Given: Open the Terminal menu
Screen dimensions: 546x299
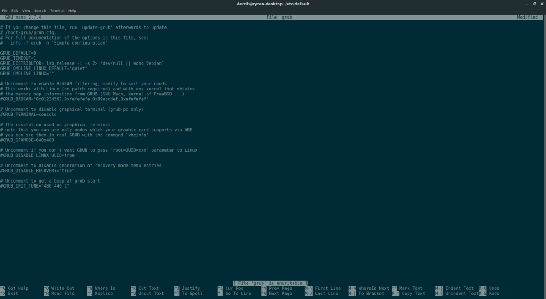Looking at the screenshot, I should pos(57,10).
